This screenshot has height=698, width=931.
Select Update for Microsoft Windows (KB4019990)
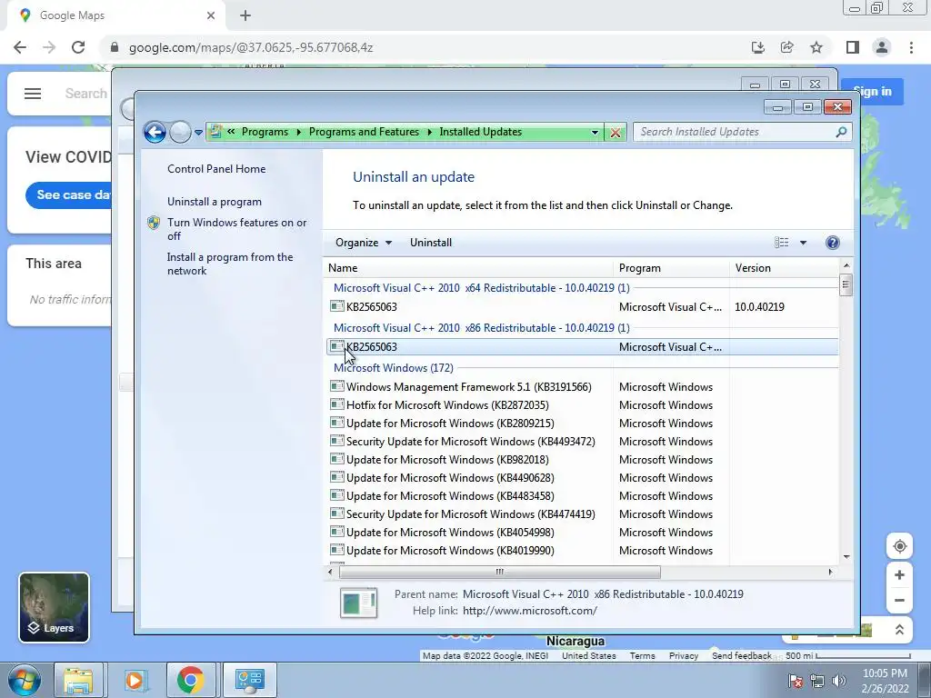point(582,551)
